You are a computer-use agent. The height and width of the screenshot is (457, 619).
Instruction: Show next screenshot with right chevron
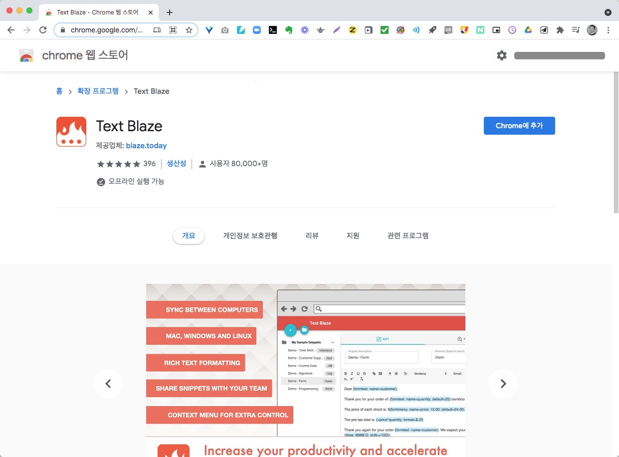(503, 384)
